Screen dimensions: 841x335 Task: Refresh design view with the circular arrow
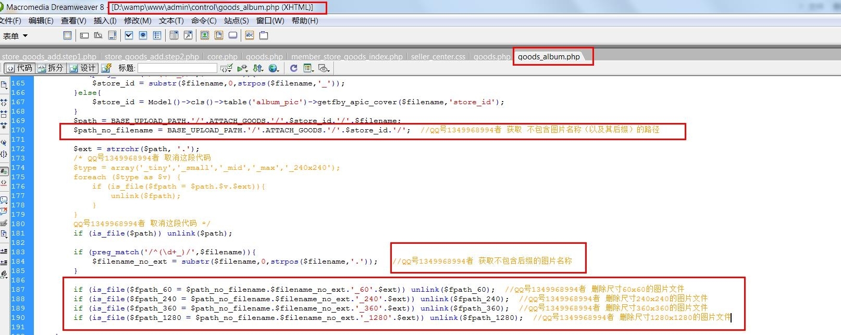point(294,68)
